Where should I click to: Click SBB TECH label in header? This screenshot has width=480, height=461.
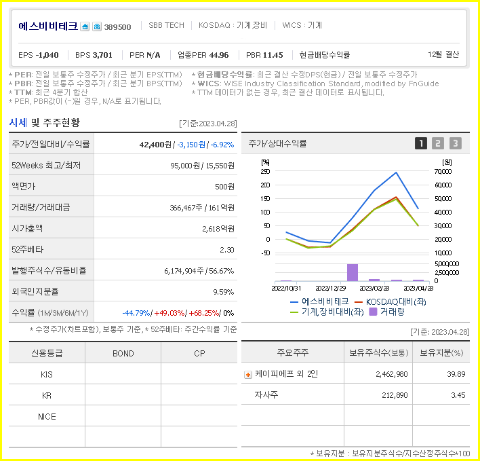166,25
